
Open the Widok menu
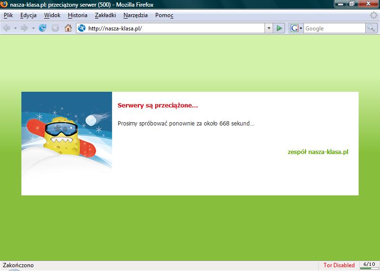52,15
